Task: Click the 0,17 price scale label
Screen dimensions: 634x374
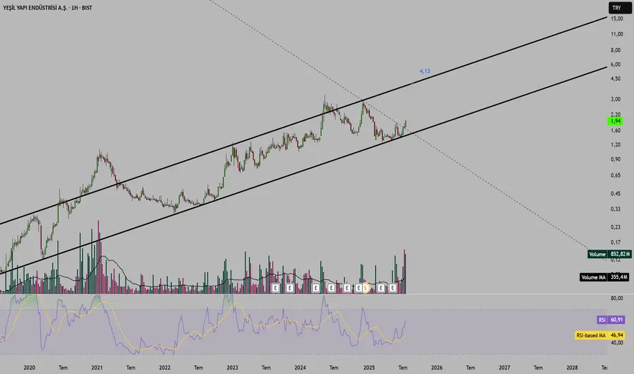Action: tap(616, 242)
